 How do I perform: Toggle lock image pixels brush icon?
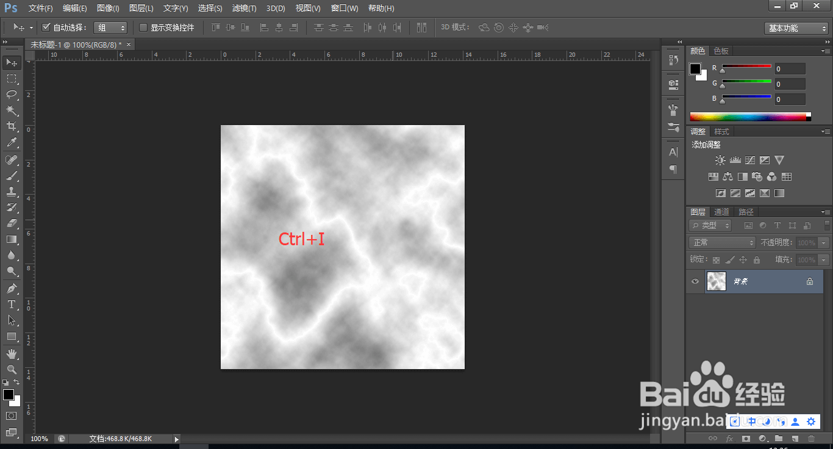[x=730, y=260]
